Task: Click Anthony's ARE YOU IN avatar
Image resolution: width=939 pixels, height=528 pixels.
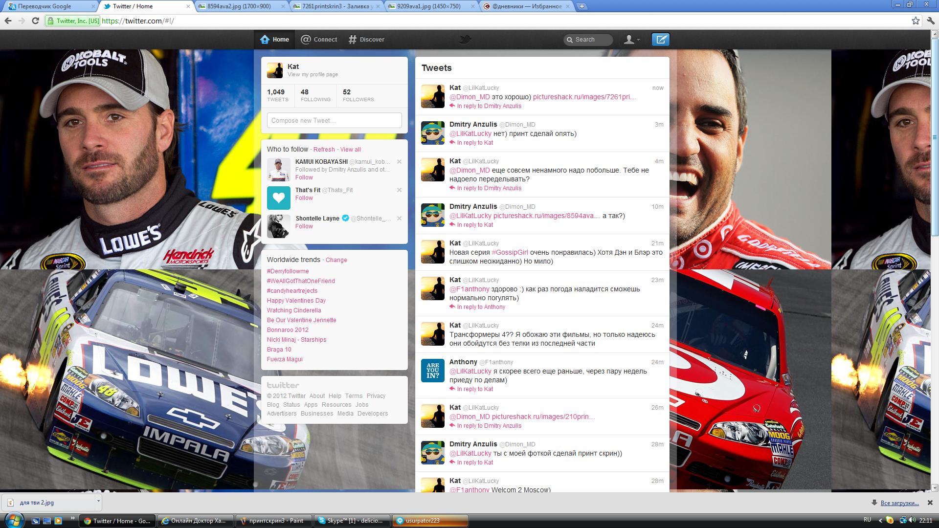Action: [x=433, y=371]
